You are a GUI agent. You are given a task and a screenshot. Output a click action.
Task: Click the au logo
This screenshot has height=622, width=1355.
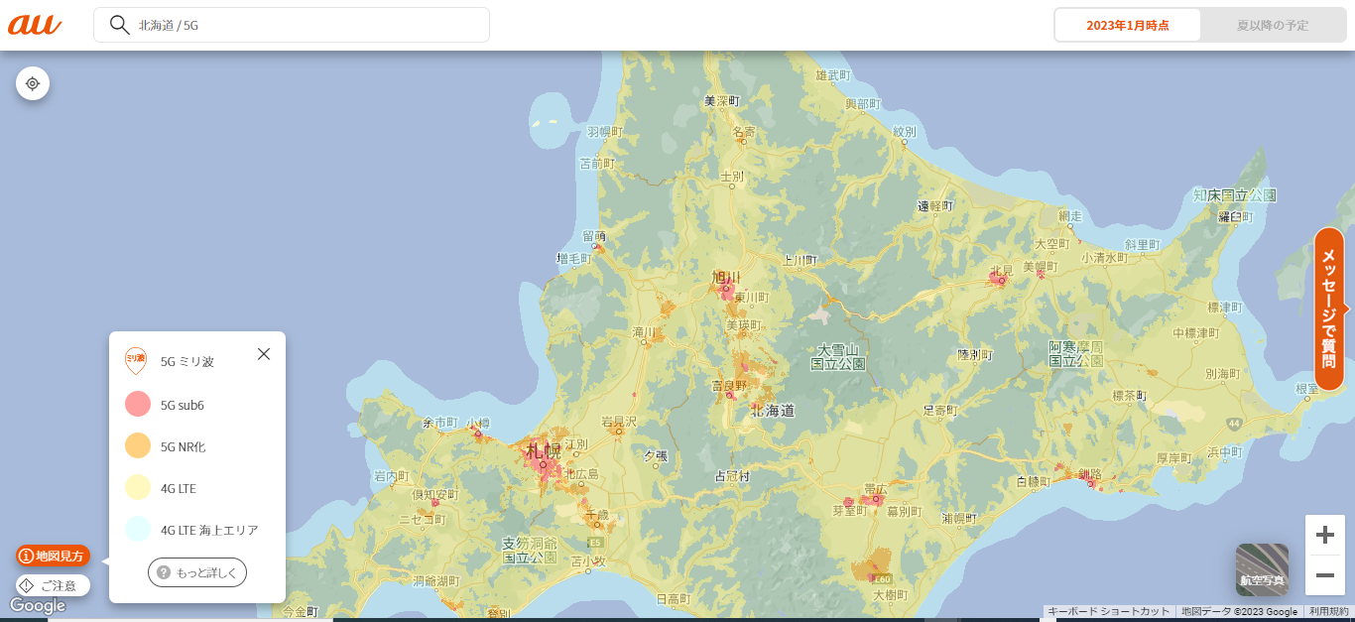pyautogui.click(x=35, y=25)
